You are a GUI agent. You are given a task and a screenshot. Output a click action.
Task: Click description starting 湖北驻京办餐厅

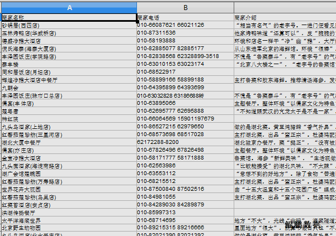285,142
